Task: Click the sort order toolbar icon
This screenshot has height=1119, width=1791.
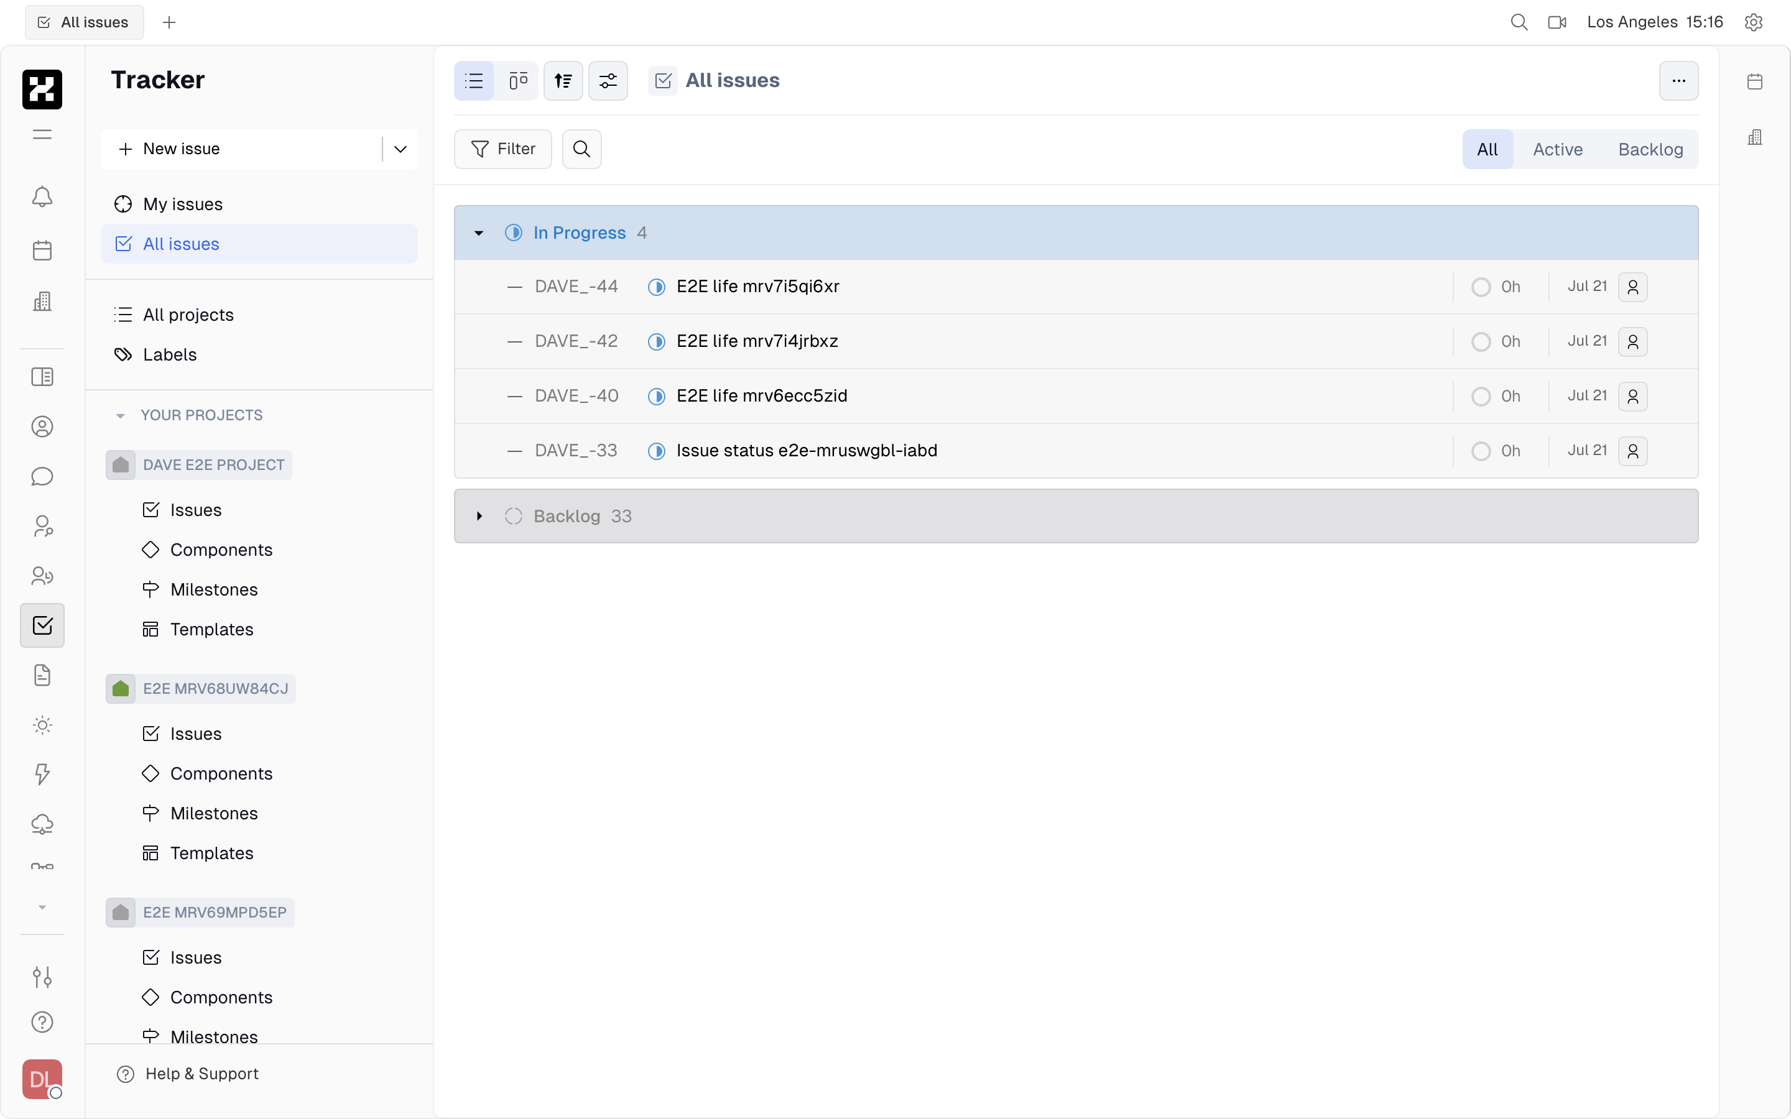Action: coord(563,81)
